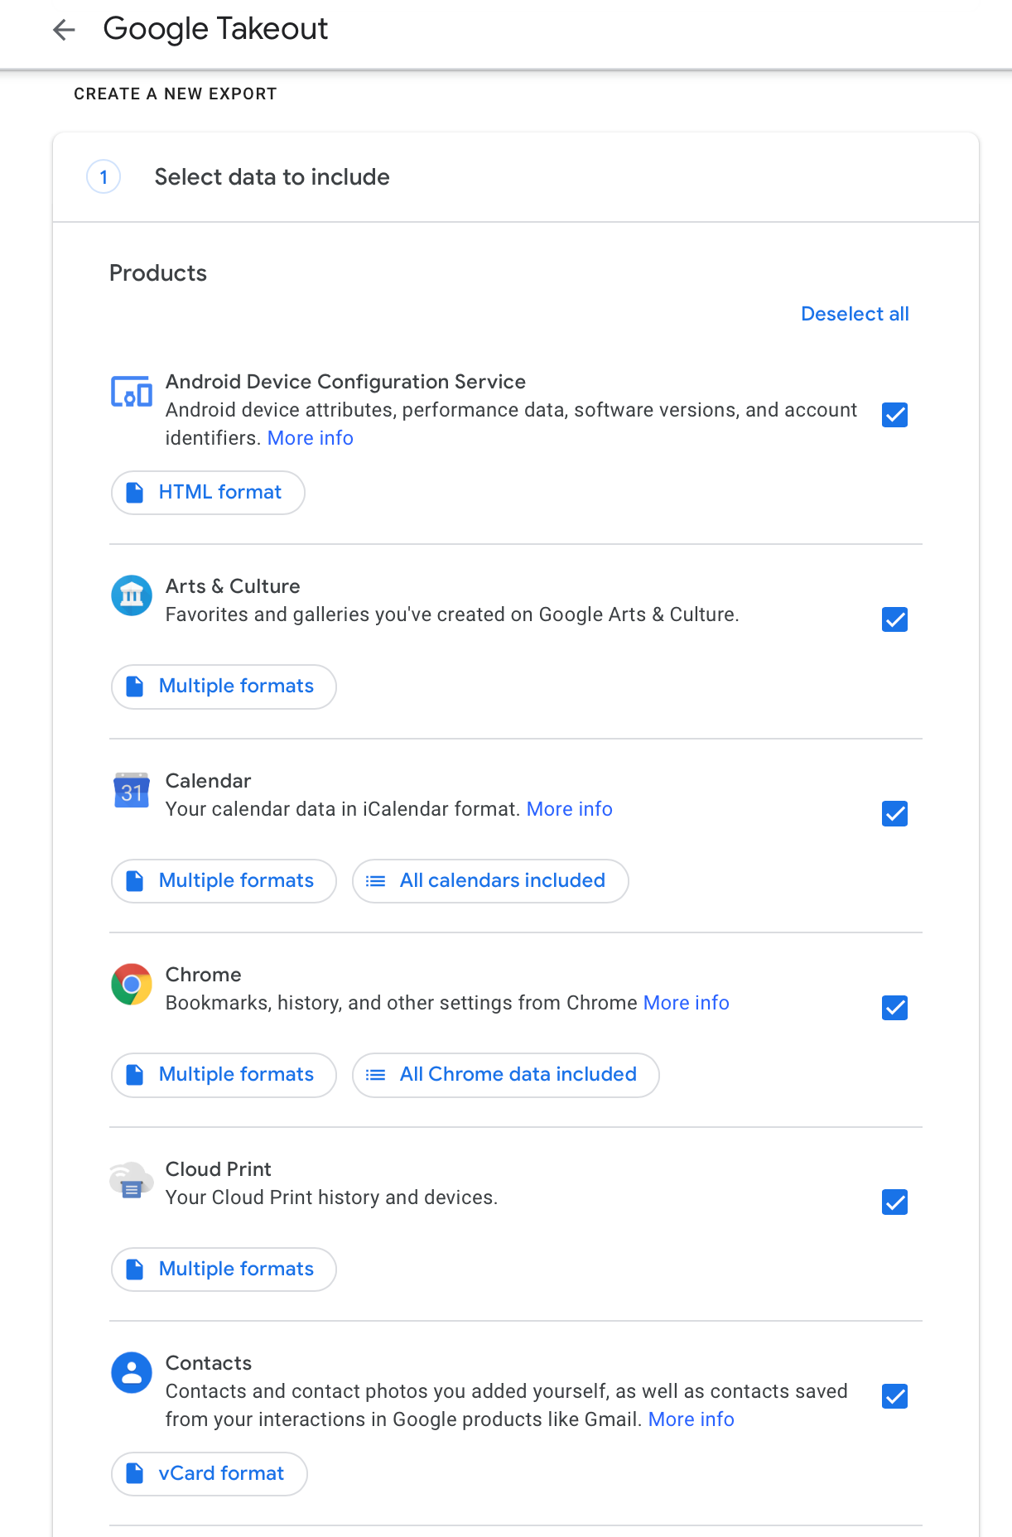1012x1537 pixels.
Task: Click the HTML format button
Action: pos(208,493)
